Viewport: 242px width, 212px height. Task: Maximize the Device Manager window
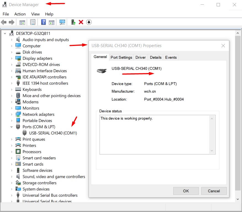coord(218,5)
